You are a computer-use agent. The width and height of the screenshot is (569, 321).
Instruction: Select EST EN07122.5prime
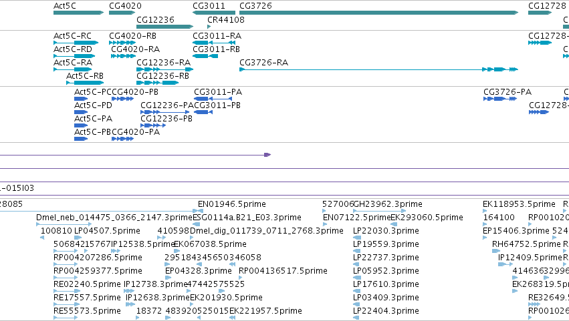click(x=357, y=218)
